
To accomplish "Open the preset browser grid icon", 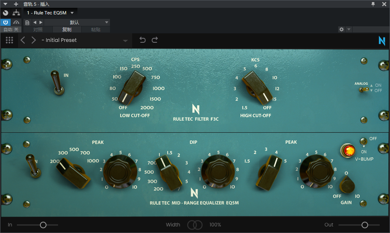I will point(9,40).
